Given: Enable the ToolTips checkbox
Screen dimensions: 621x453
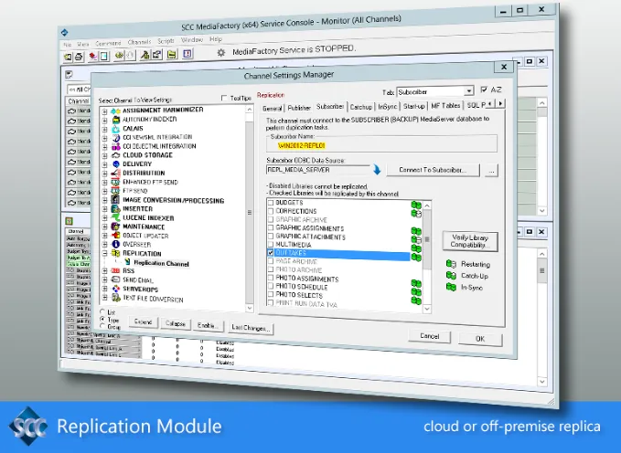Looking at the screenshot, I should (224, 98).
